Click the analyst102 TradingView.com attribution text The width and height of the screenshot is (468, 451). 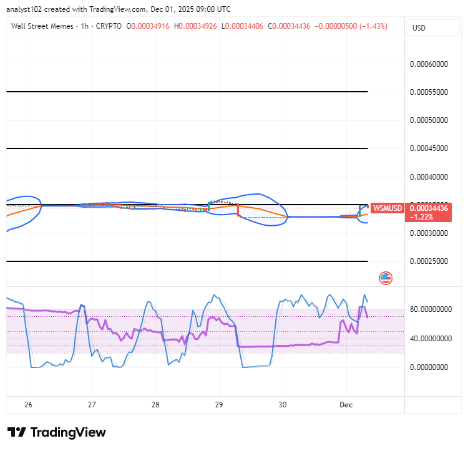click(118, 9)
